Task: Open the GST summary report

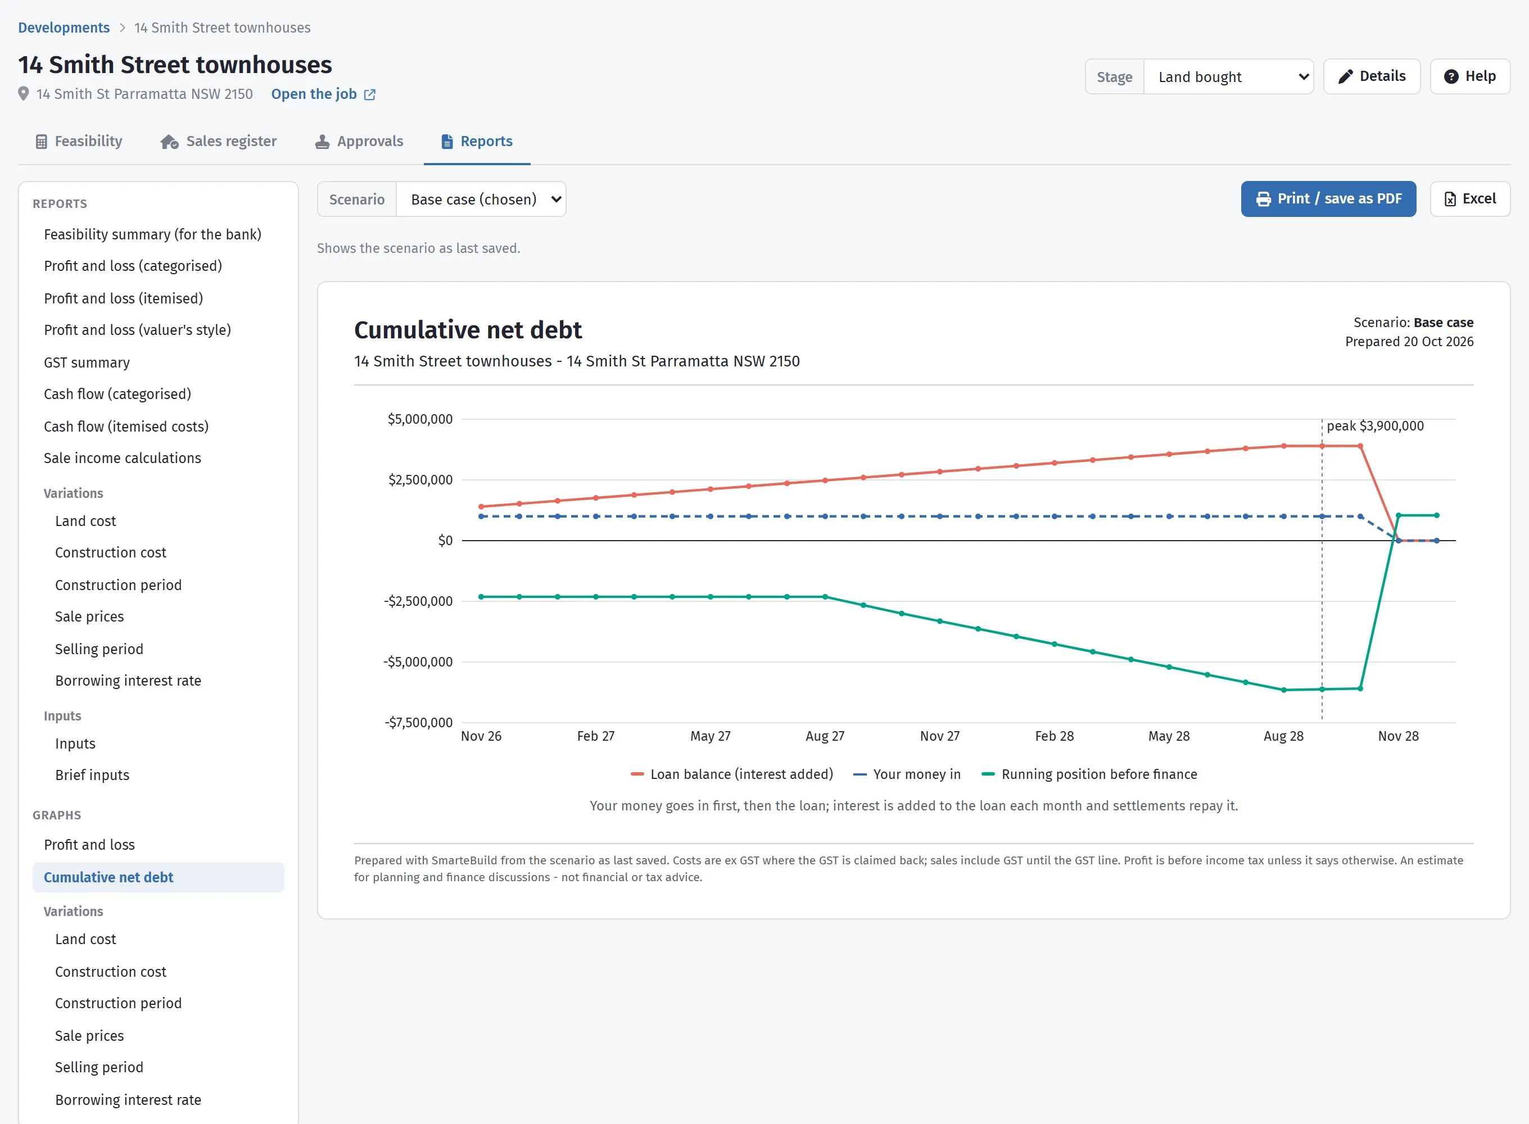Action: point(87,362)
